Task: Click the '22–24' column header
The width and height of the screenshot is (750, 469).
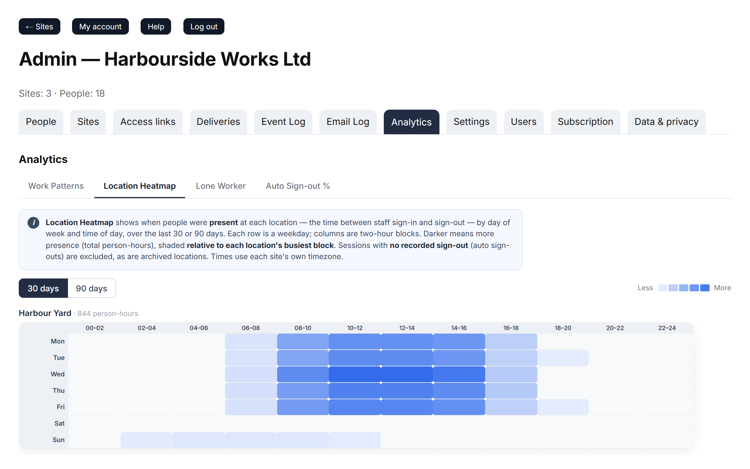Action: pos(667,328)
